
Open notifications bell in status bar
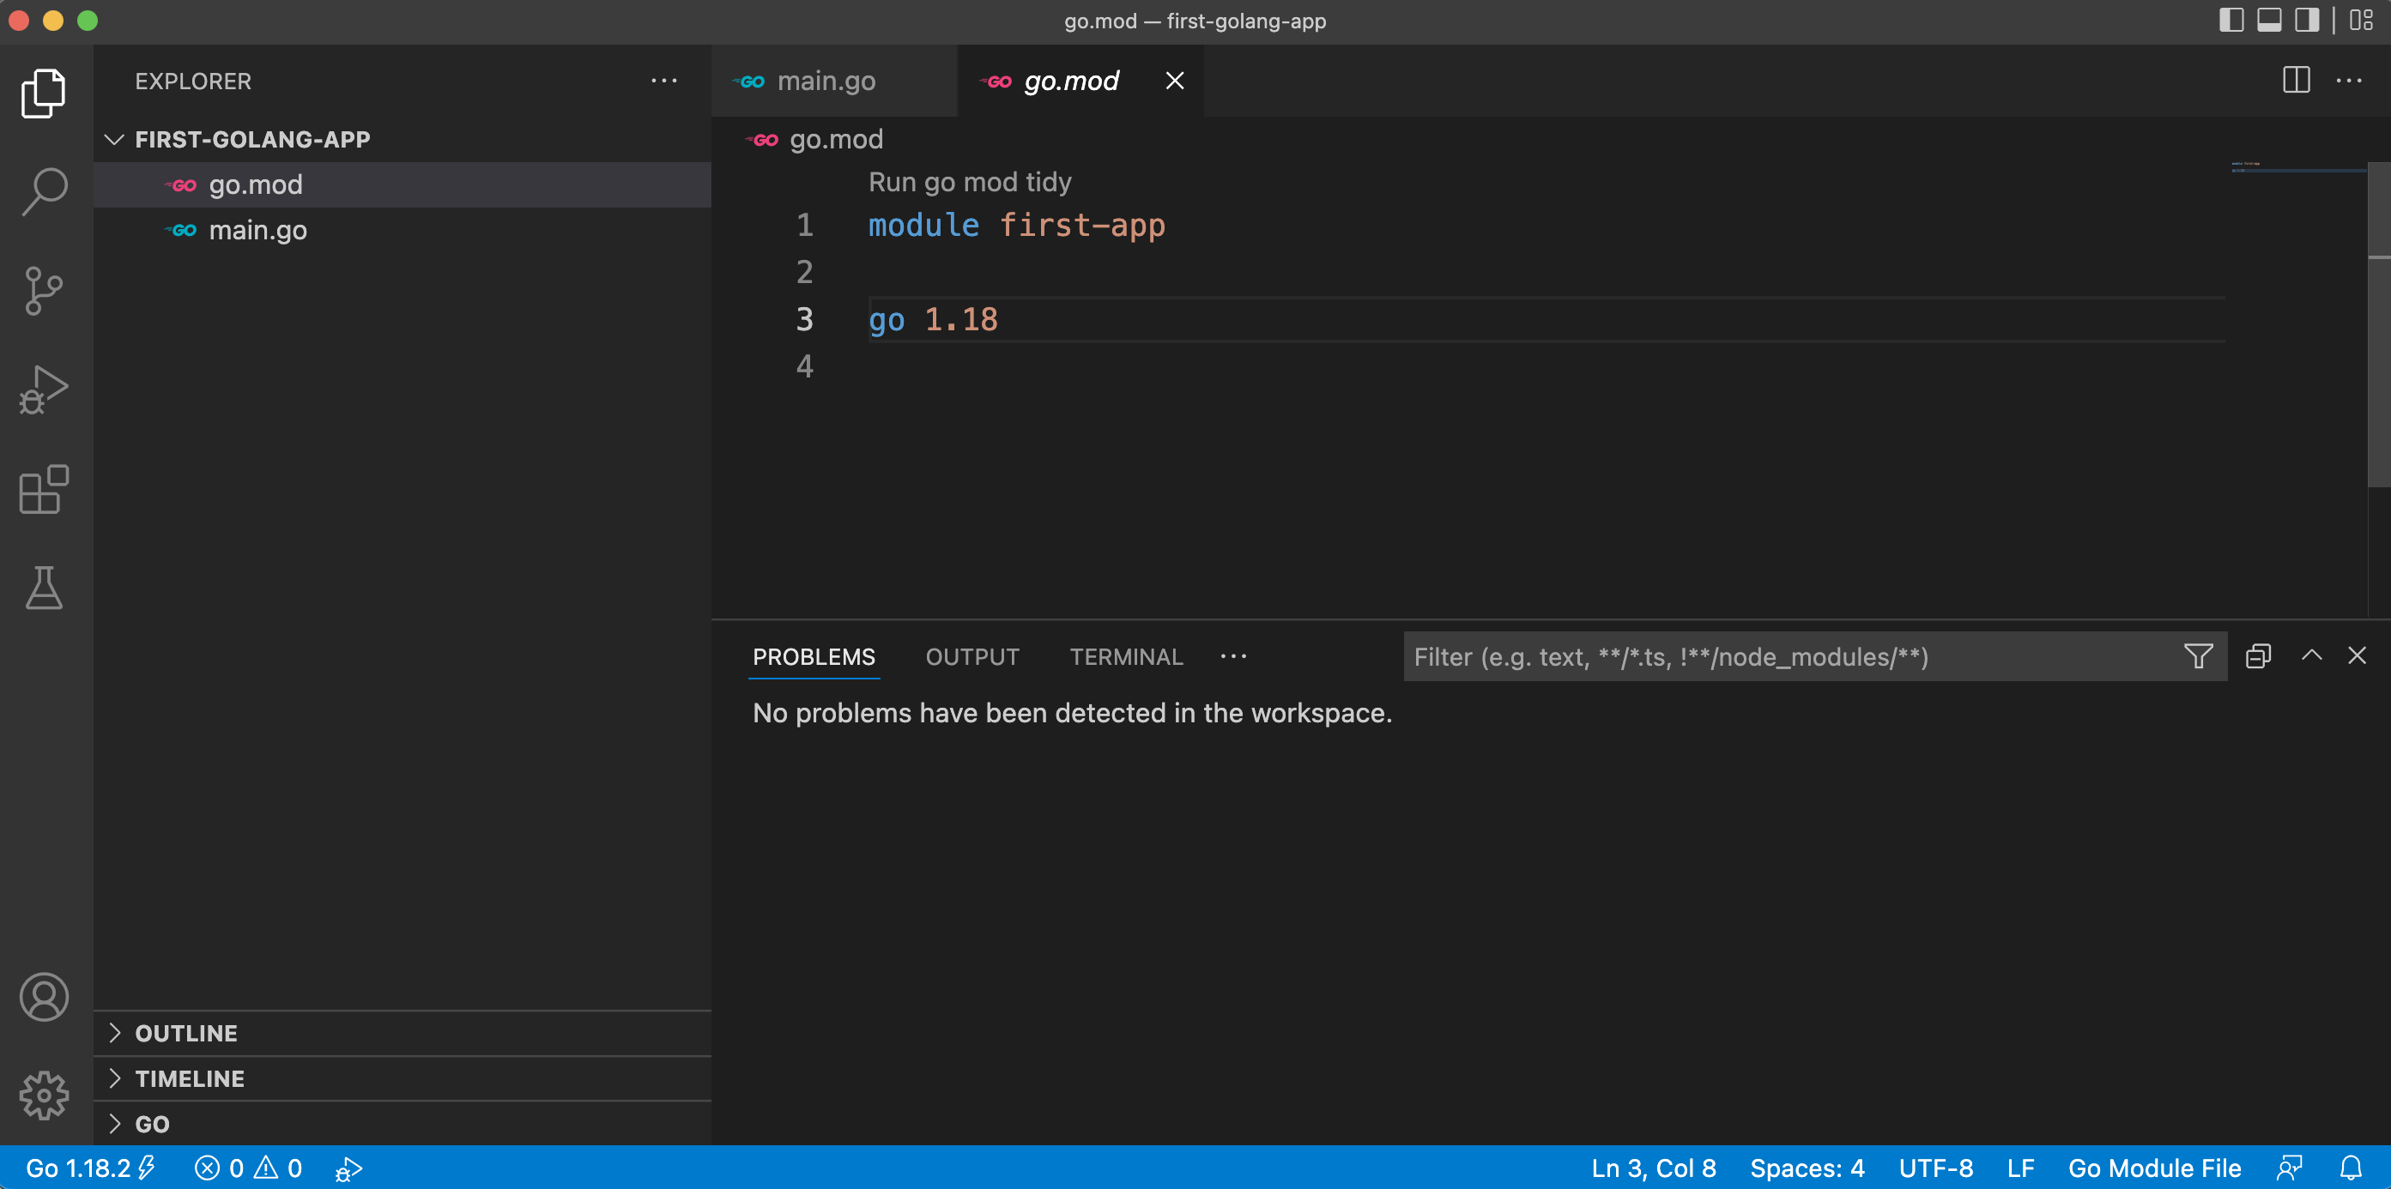[x=2350, y=1168]
